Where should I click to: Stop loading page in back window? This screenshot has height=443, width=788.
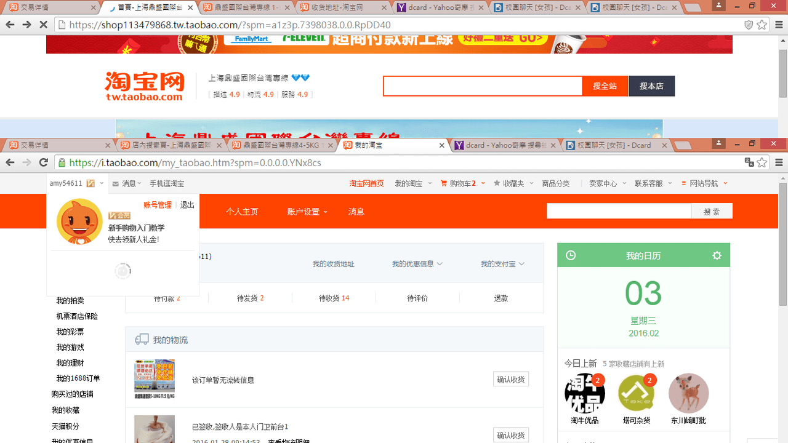[x=43, y=25]
